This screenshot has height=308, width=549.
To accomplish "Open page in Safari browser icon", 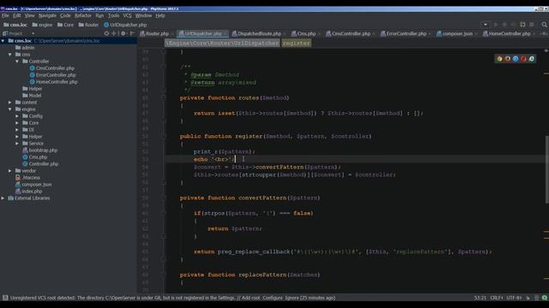I will (516, 59).
